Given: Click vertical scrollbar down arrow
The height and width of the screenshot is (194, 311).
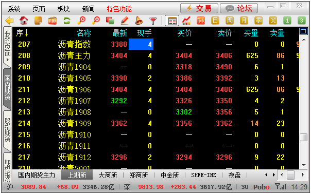Looking at the screenshot, I should [304, 165].
